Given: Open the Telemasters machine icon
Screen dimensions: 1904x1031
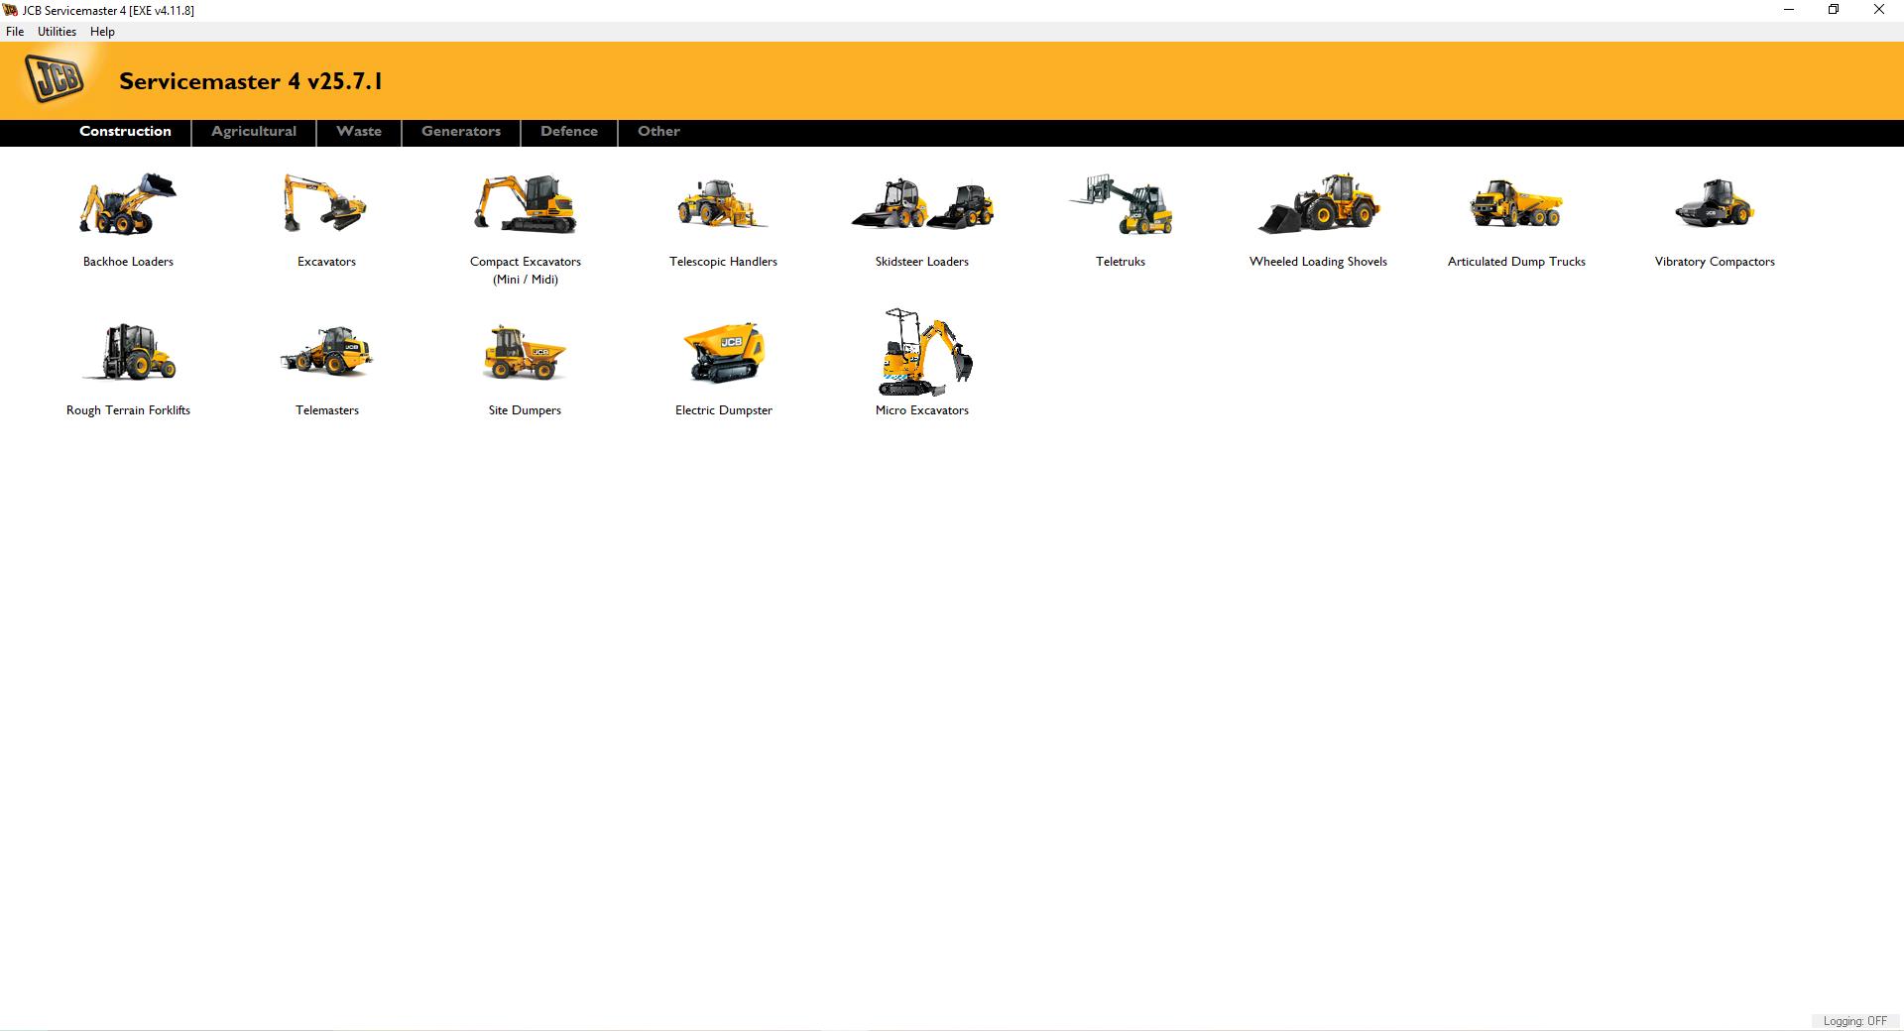Looking at the screenshot, I should click(x=326, y=352).
